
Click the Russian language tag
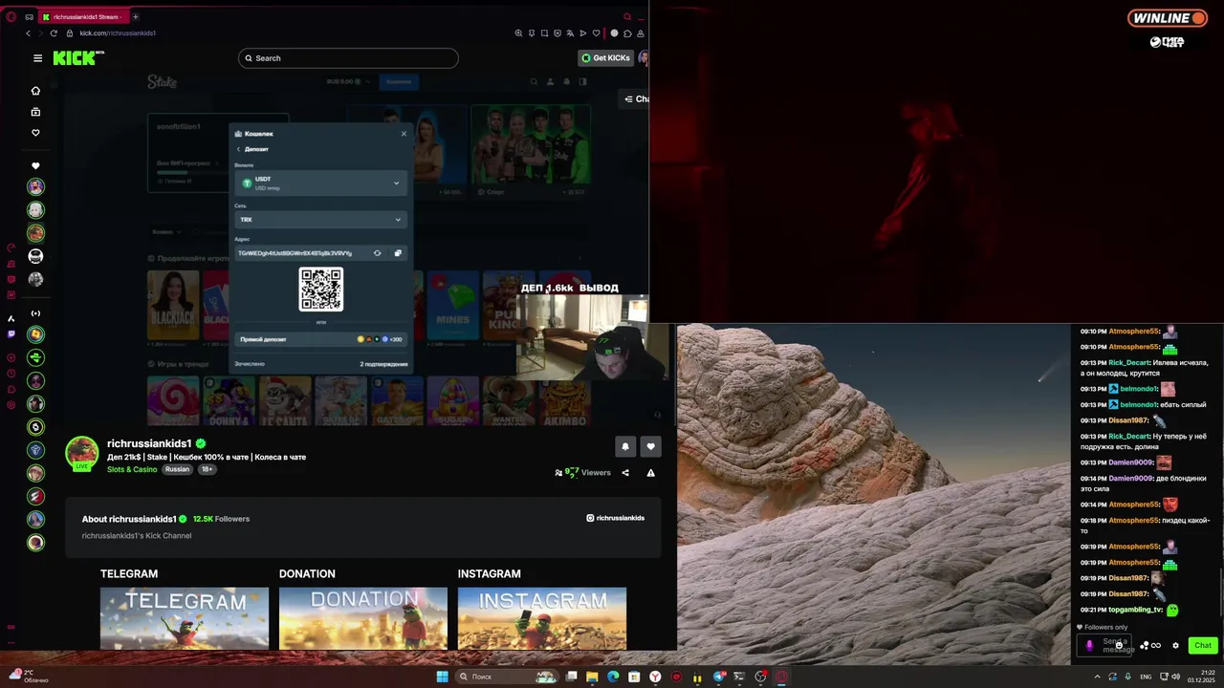point(177,469)
